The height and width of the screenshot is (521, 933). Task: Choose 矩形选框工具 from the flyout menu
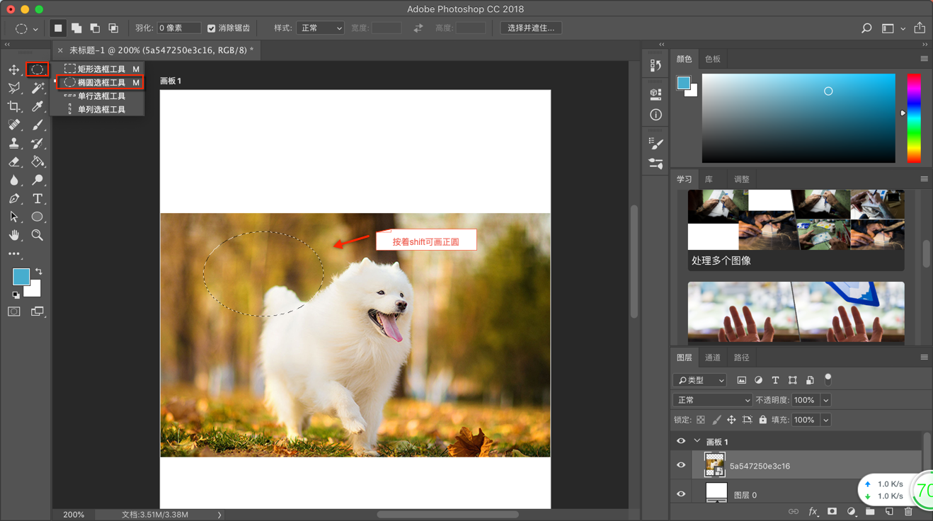coord(101,69)
